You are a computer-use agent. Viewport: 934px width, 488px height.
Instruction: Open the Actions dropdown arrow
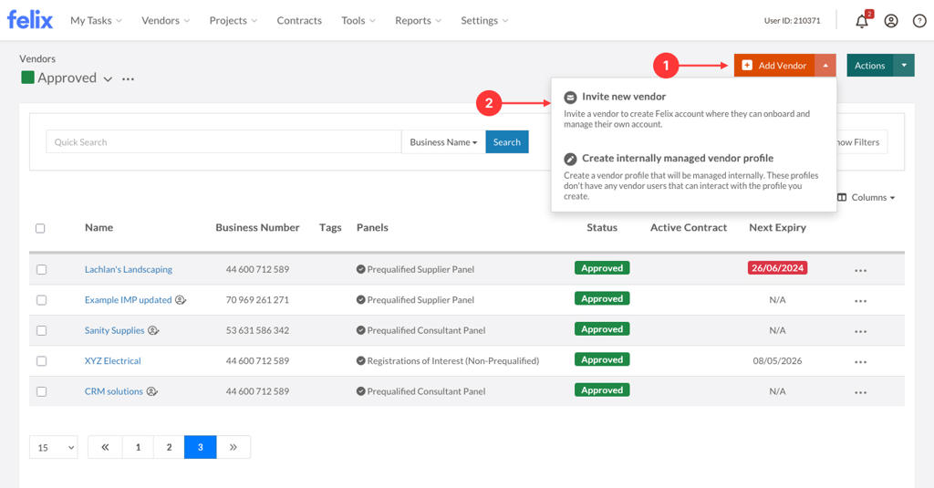click(x=904, y=66)
